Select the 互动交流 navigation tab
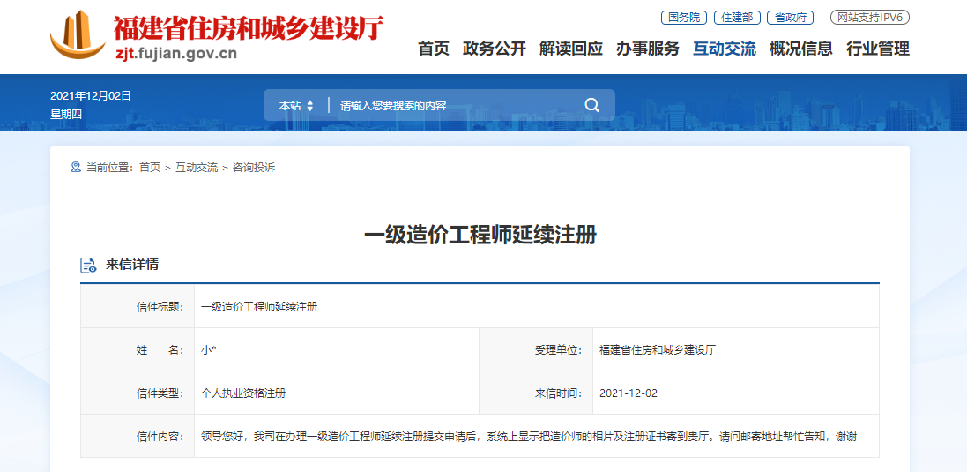The width and height of the screenshot is (967, 472). pos(724,49)
